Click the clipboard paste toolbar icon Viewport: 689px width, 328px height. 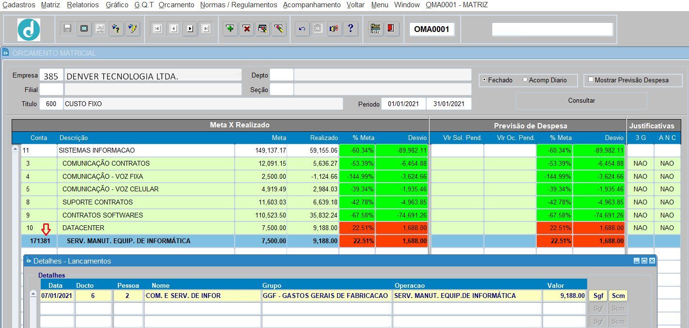[318, 29]
